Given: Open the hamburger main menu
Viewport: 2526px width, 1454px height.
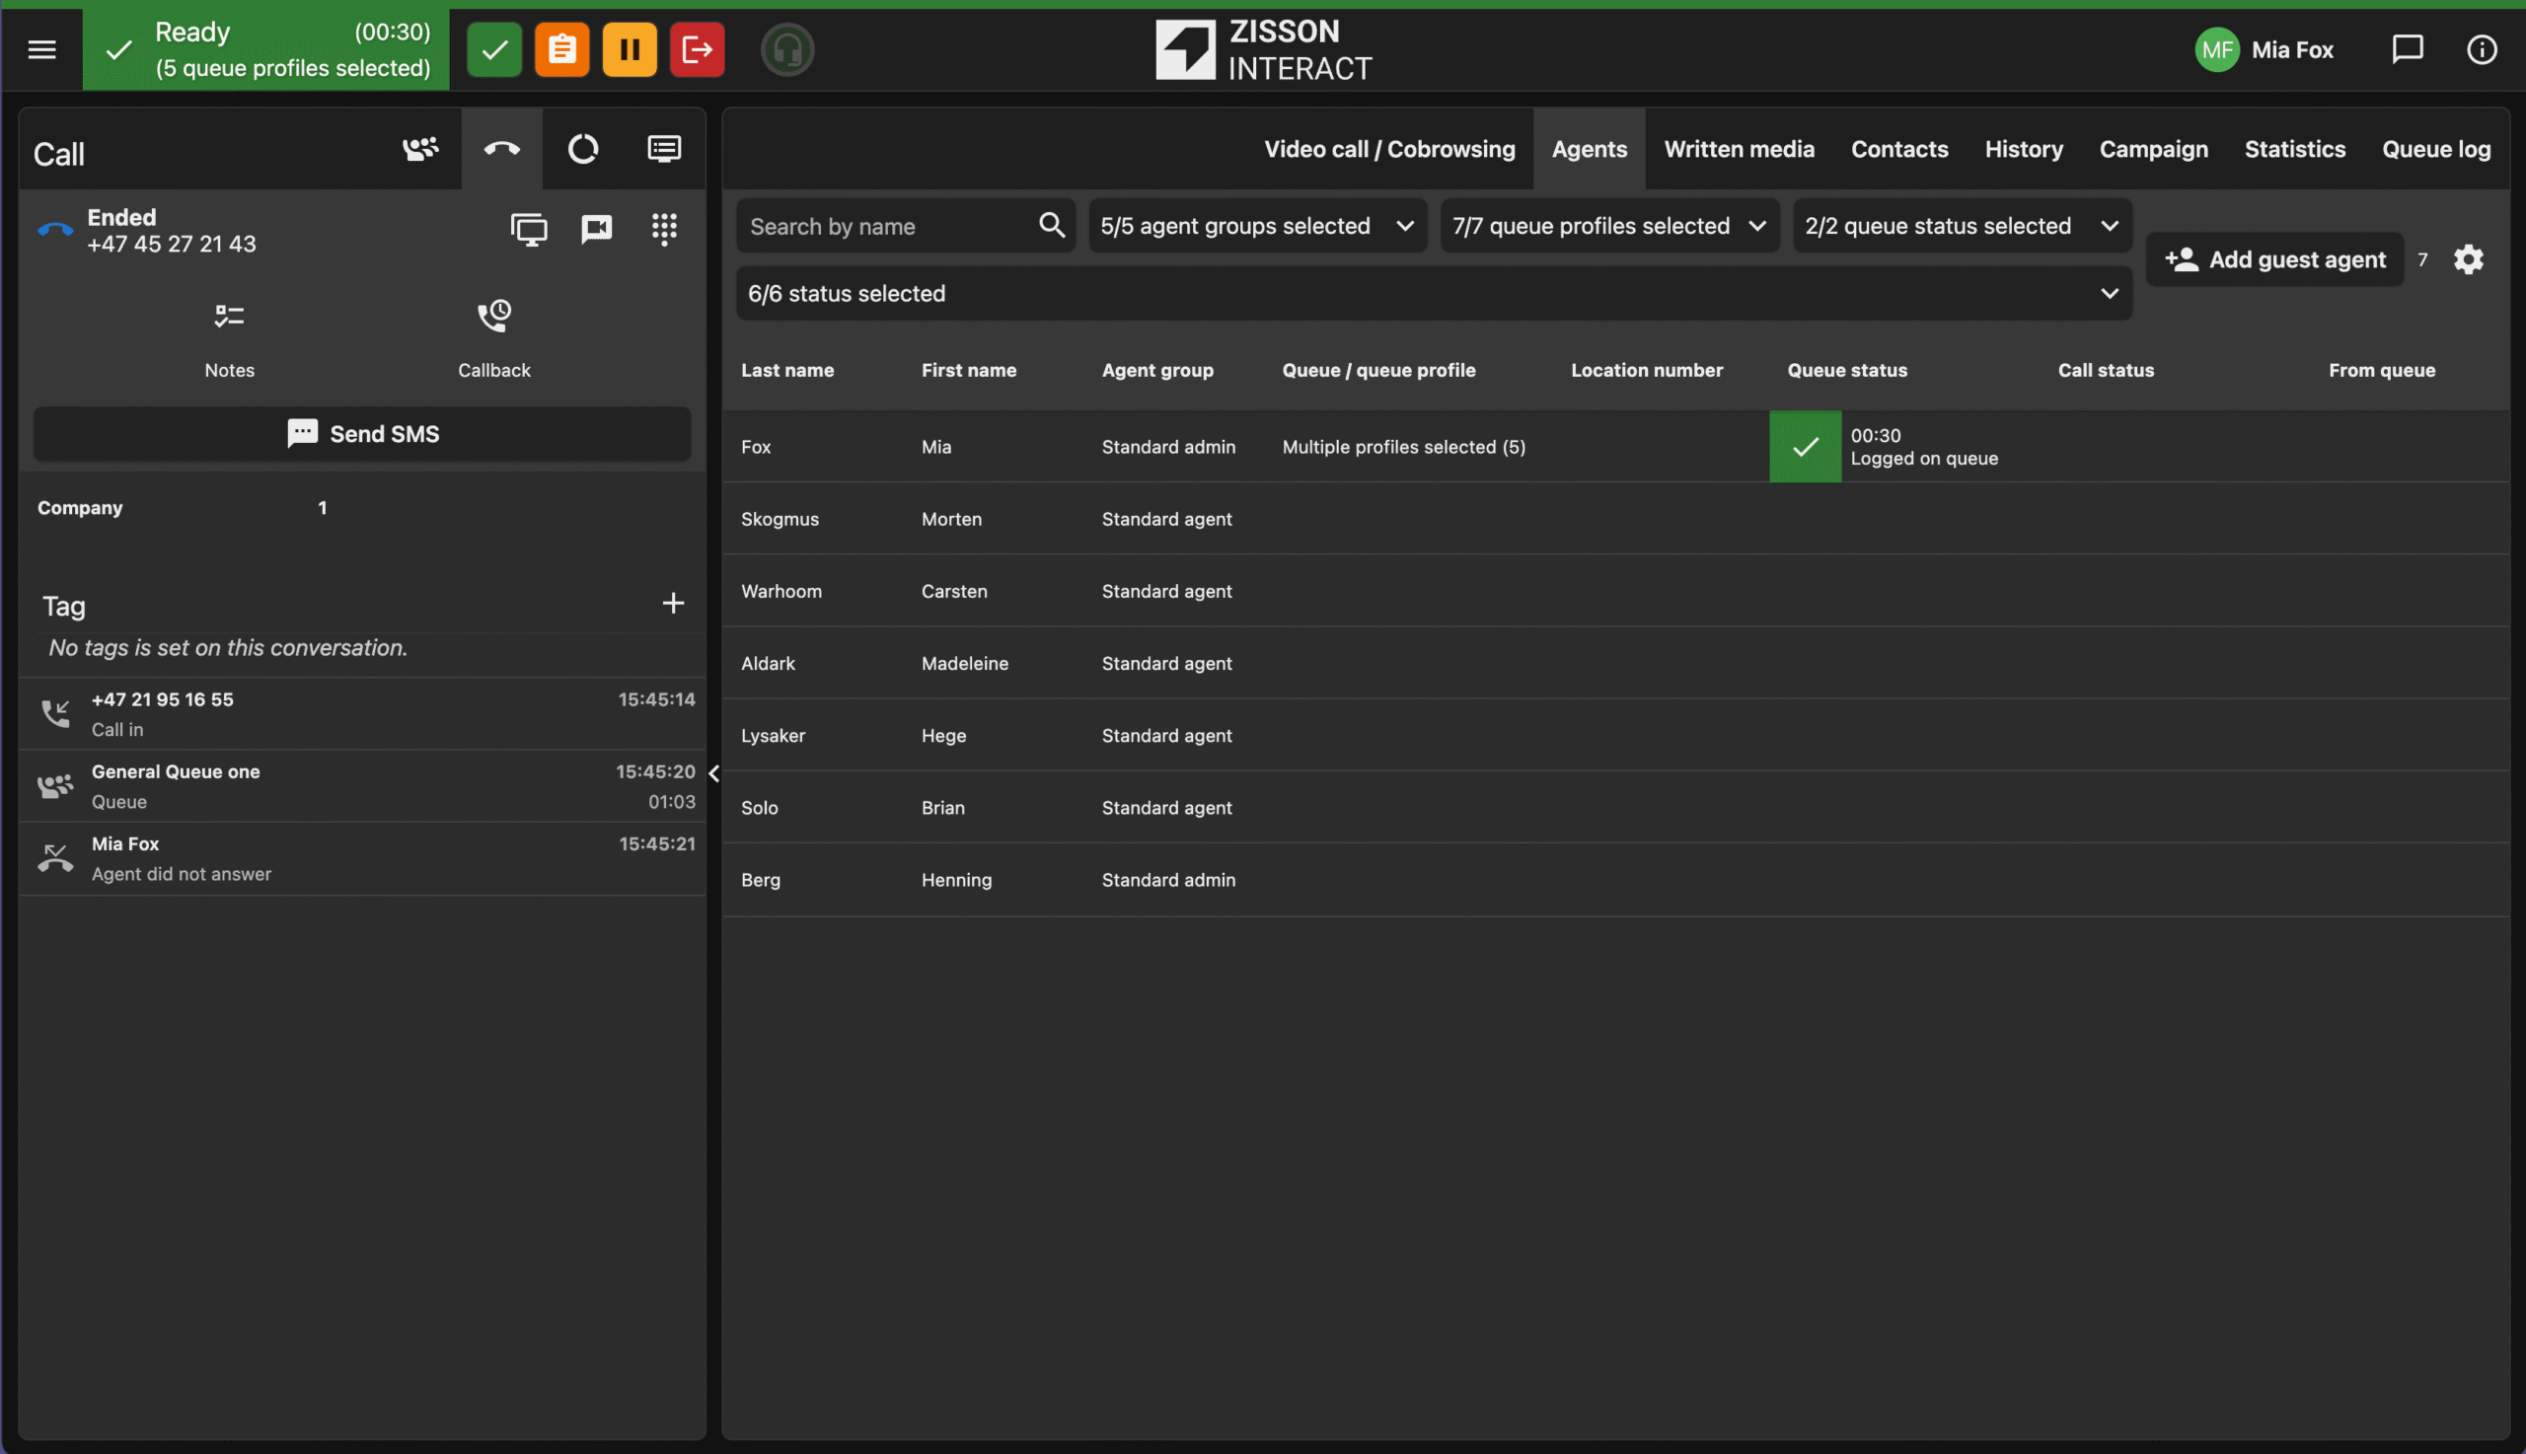Looking at the screenshot, I should tap(42, 49).
